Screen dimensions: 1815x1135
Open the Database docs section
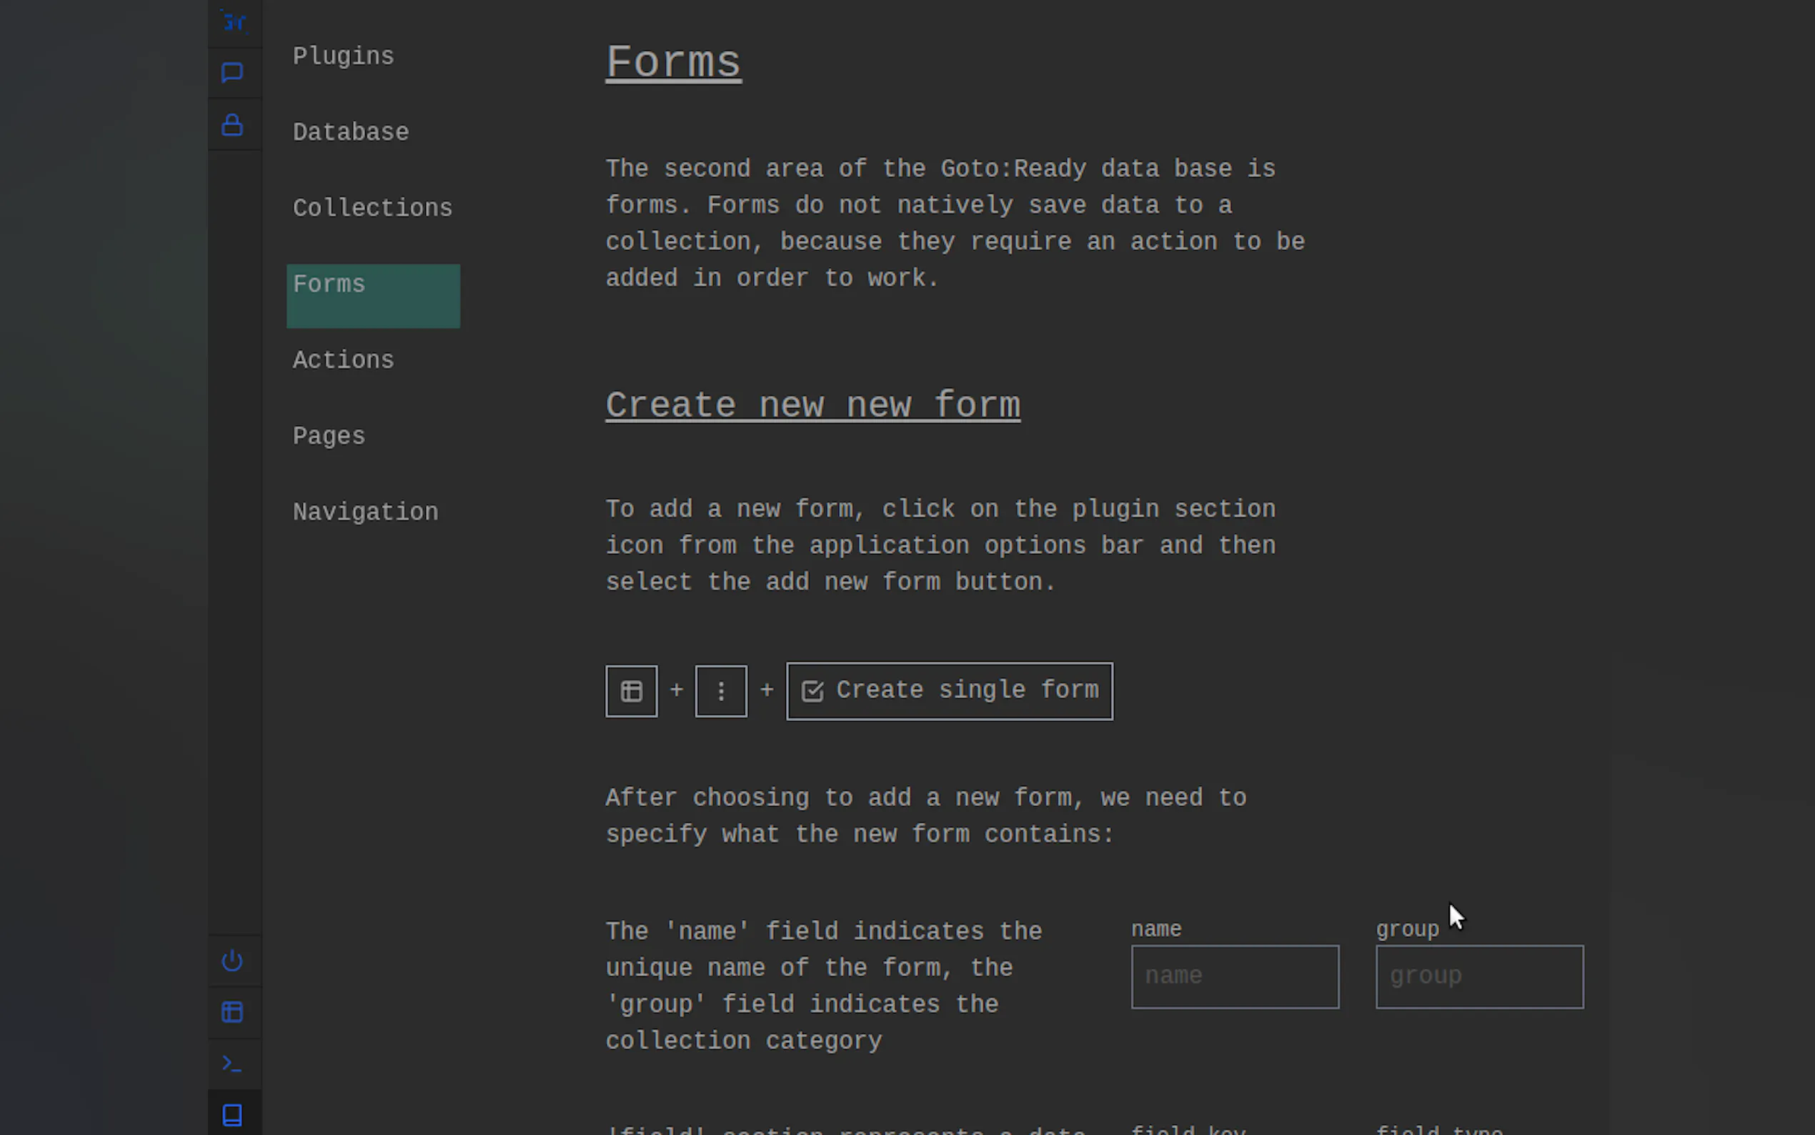[350, 132]
